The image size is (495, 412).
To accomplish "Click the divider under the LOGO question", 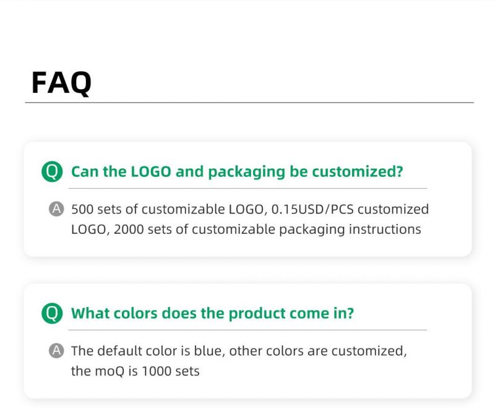I will click(248, 189).
